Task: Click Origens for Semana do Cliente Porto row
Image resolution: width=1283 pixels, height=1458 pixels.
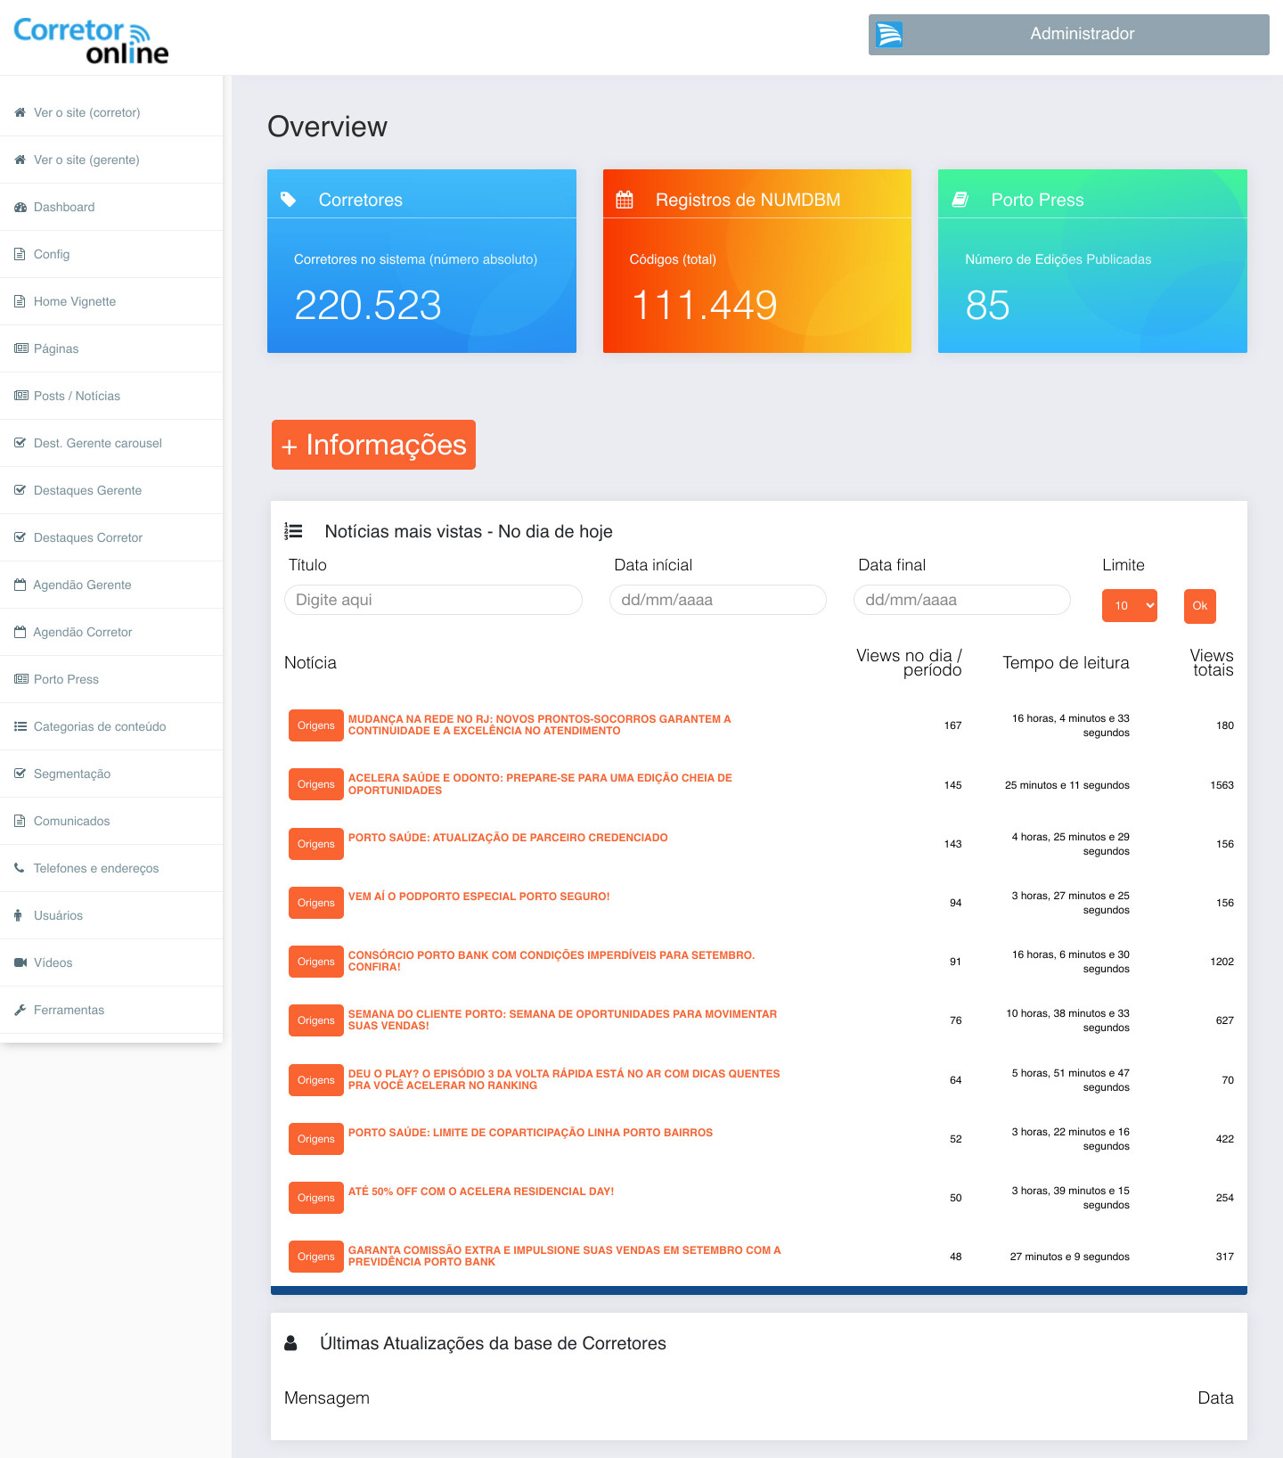Action: click(x=316, y=1020)
